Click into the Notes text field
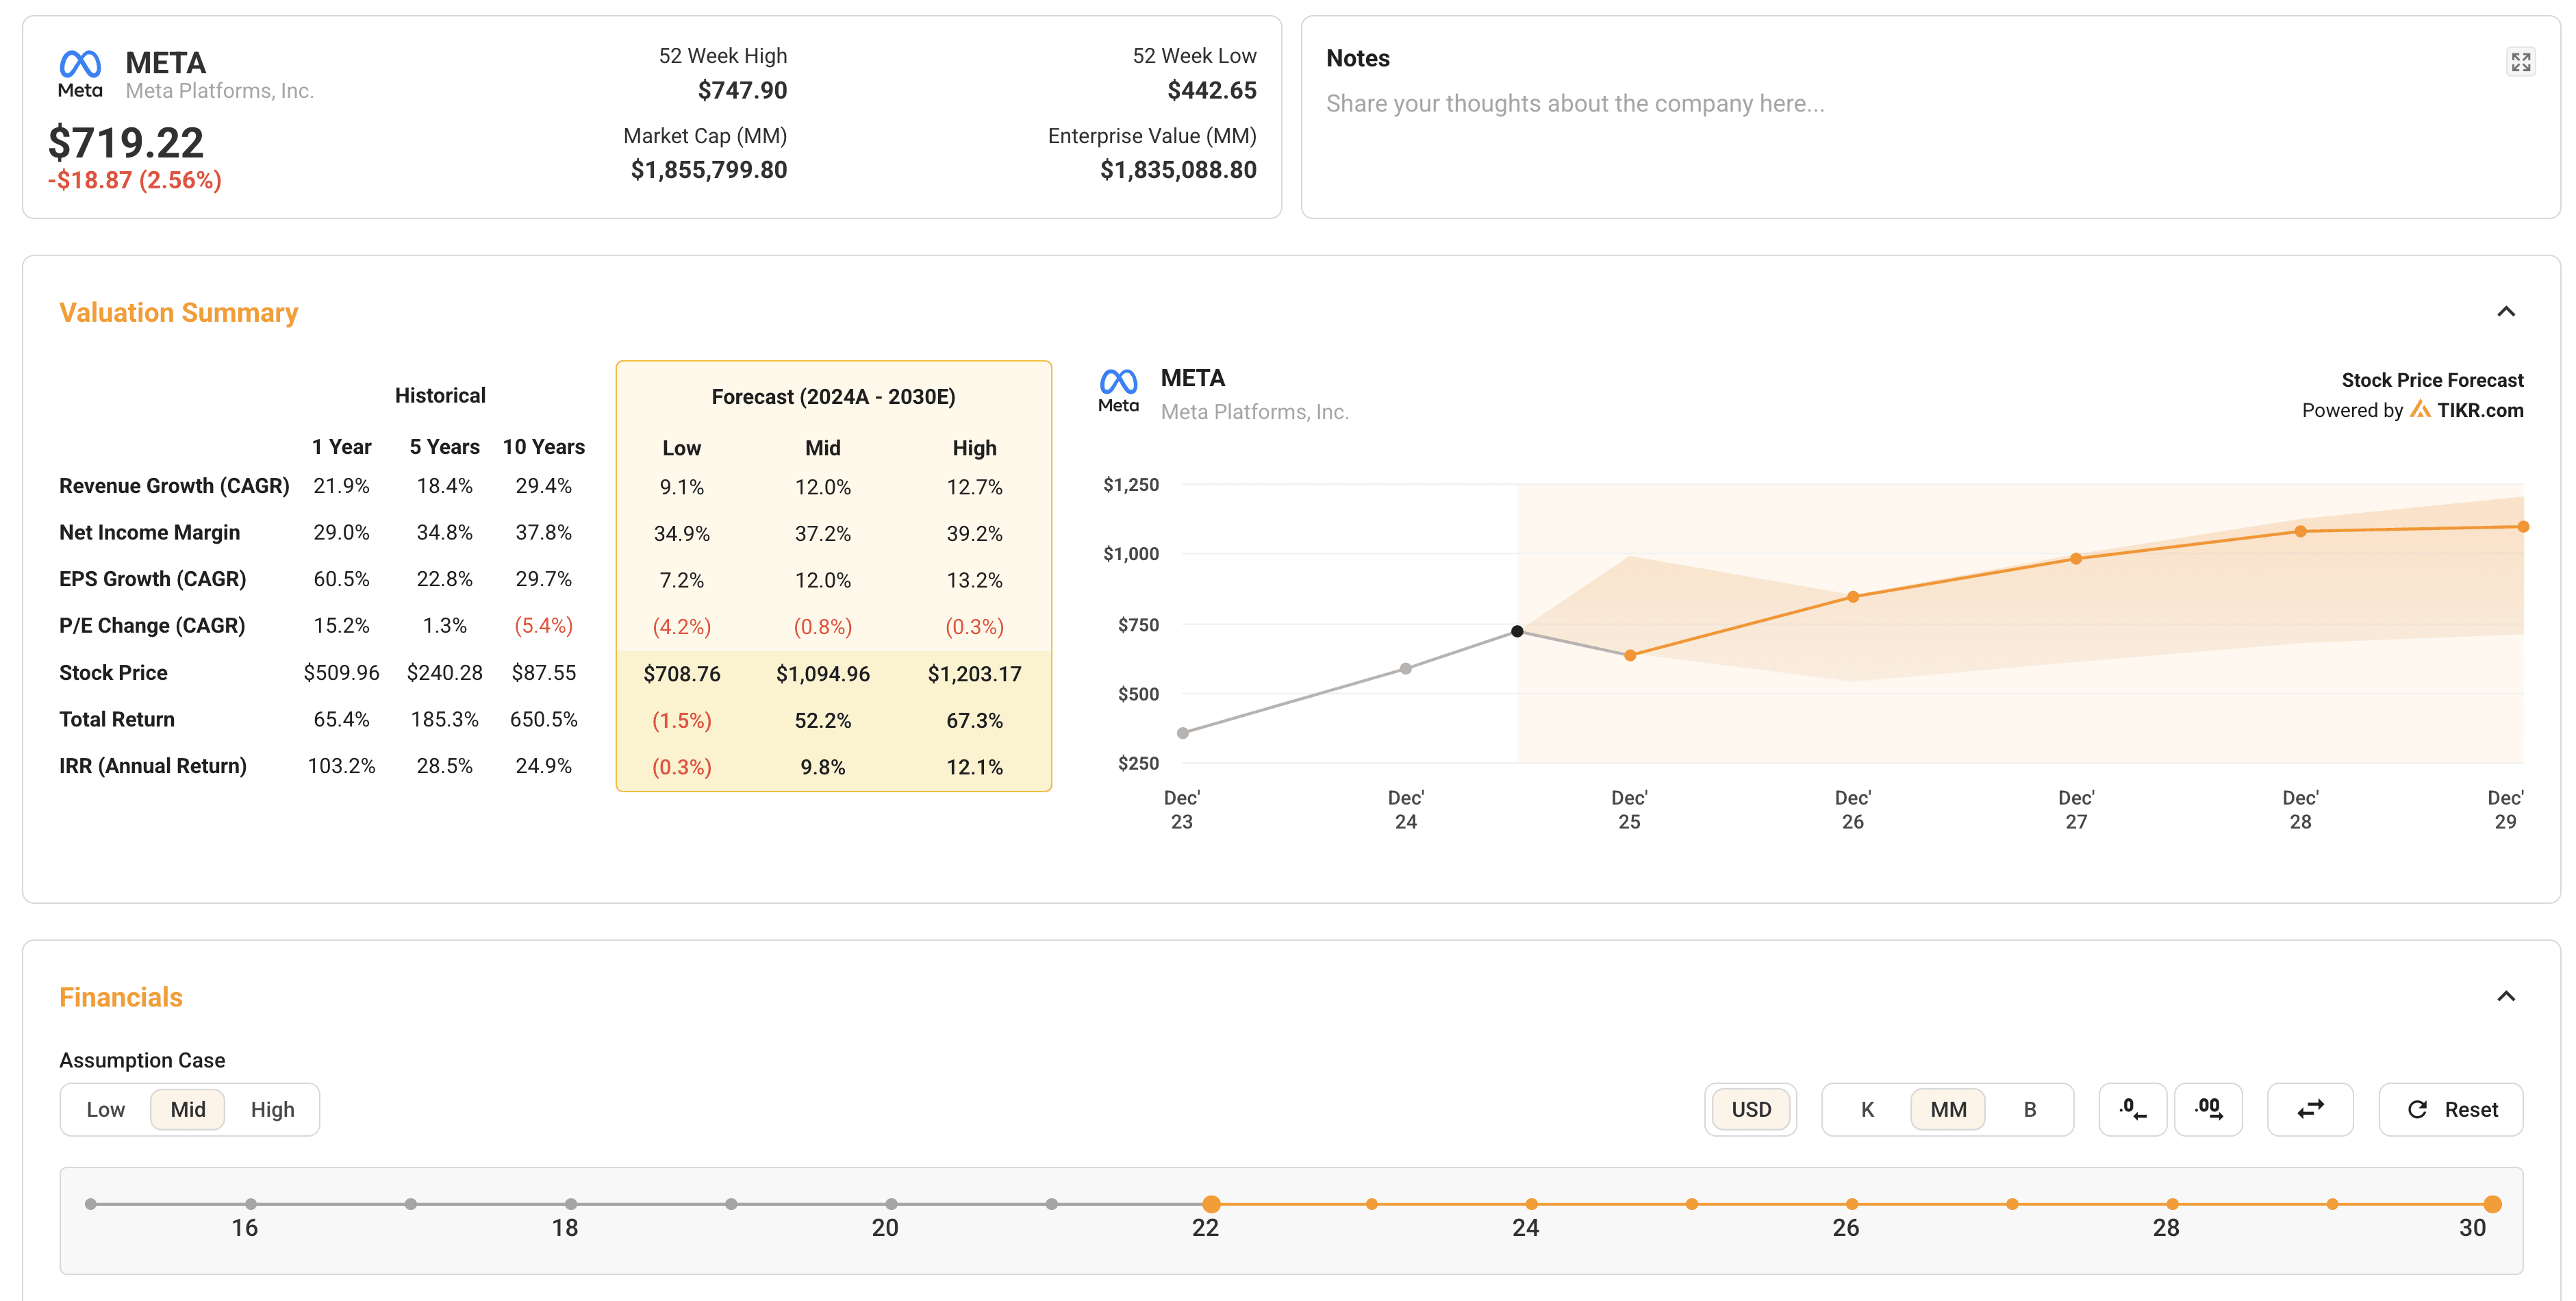 pos(1575,104)
